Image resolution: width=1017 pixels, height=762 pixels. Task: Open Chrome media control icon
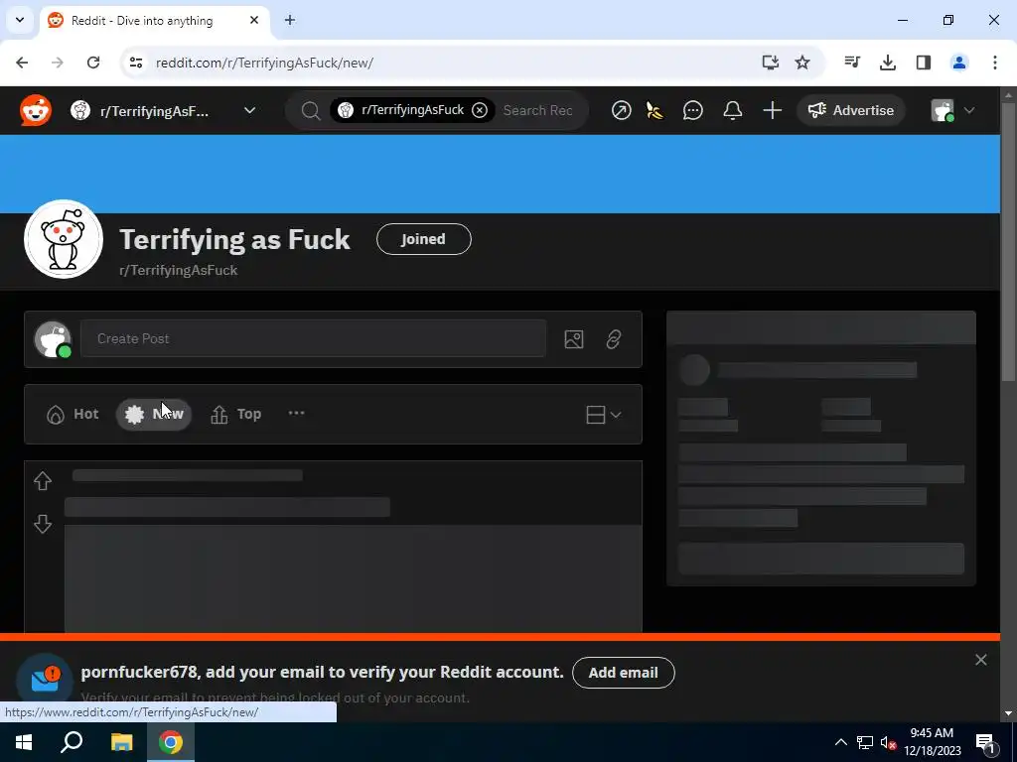[852, 63]
